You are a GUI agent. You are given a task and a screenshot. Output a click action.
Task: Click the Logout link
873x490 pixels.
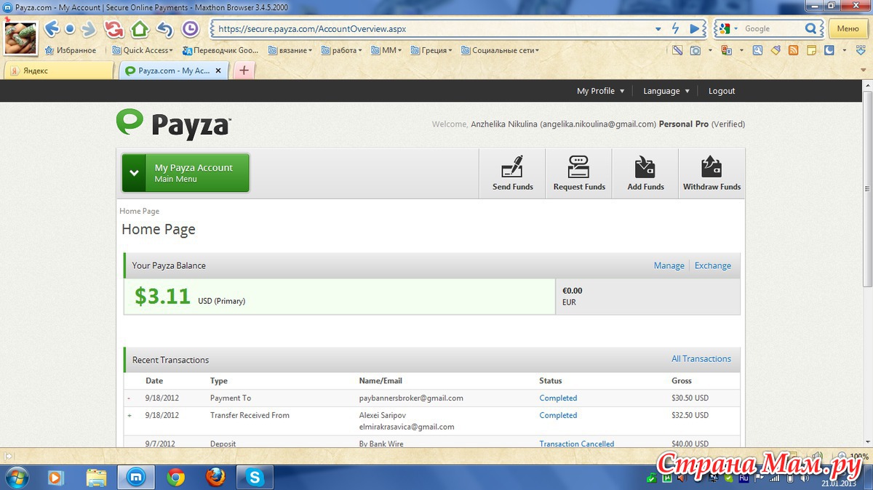[x=722, y=91]
